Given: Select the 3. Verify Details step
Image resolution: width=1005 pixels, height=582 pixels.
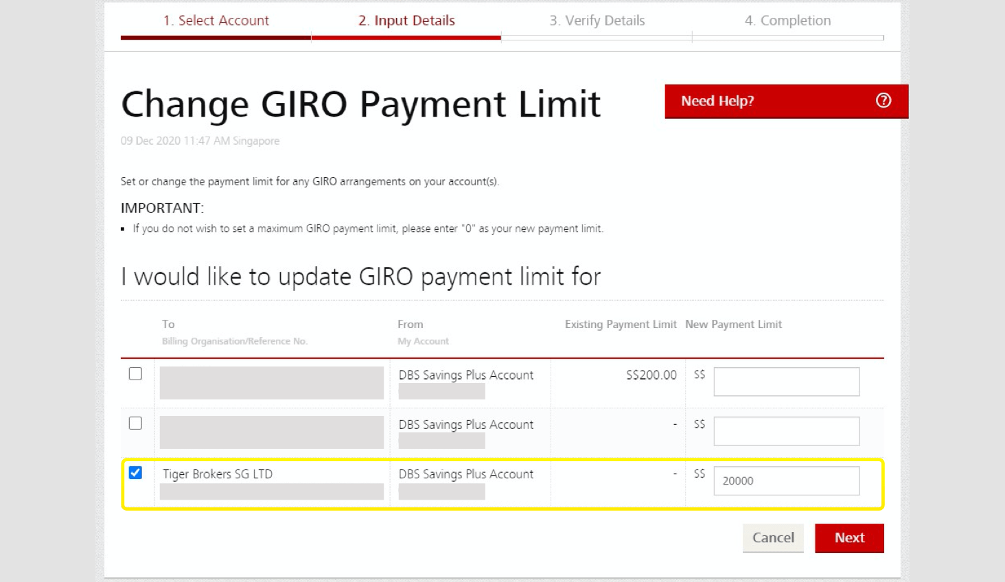Looking at the screenshot, I should click(x=597, y=21).
